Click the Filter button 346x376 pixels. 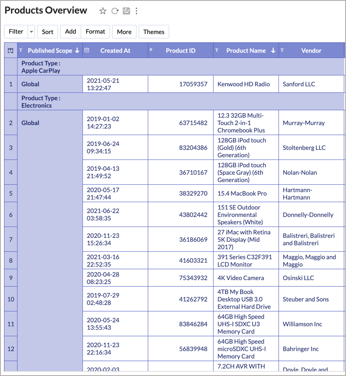16,32
